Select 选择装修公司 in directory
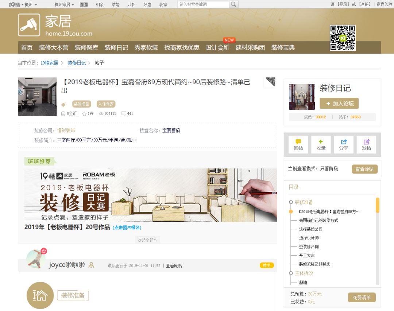394x311 pixels. (310, 229)
